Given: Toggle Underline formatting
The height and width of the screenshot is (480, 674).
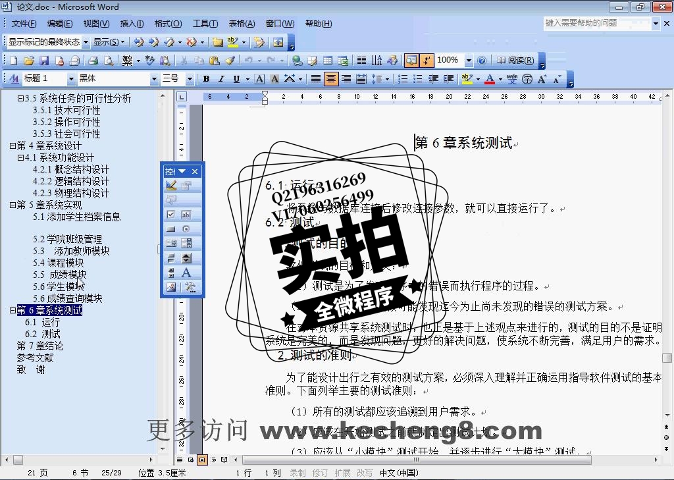Looking at the screenshot, I should pyautogui.click(x=236, y=79).
